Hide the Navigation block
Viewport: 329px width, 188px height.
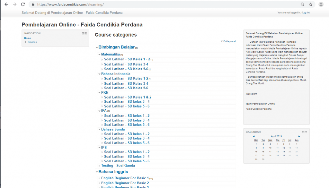(83, 33)
